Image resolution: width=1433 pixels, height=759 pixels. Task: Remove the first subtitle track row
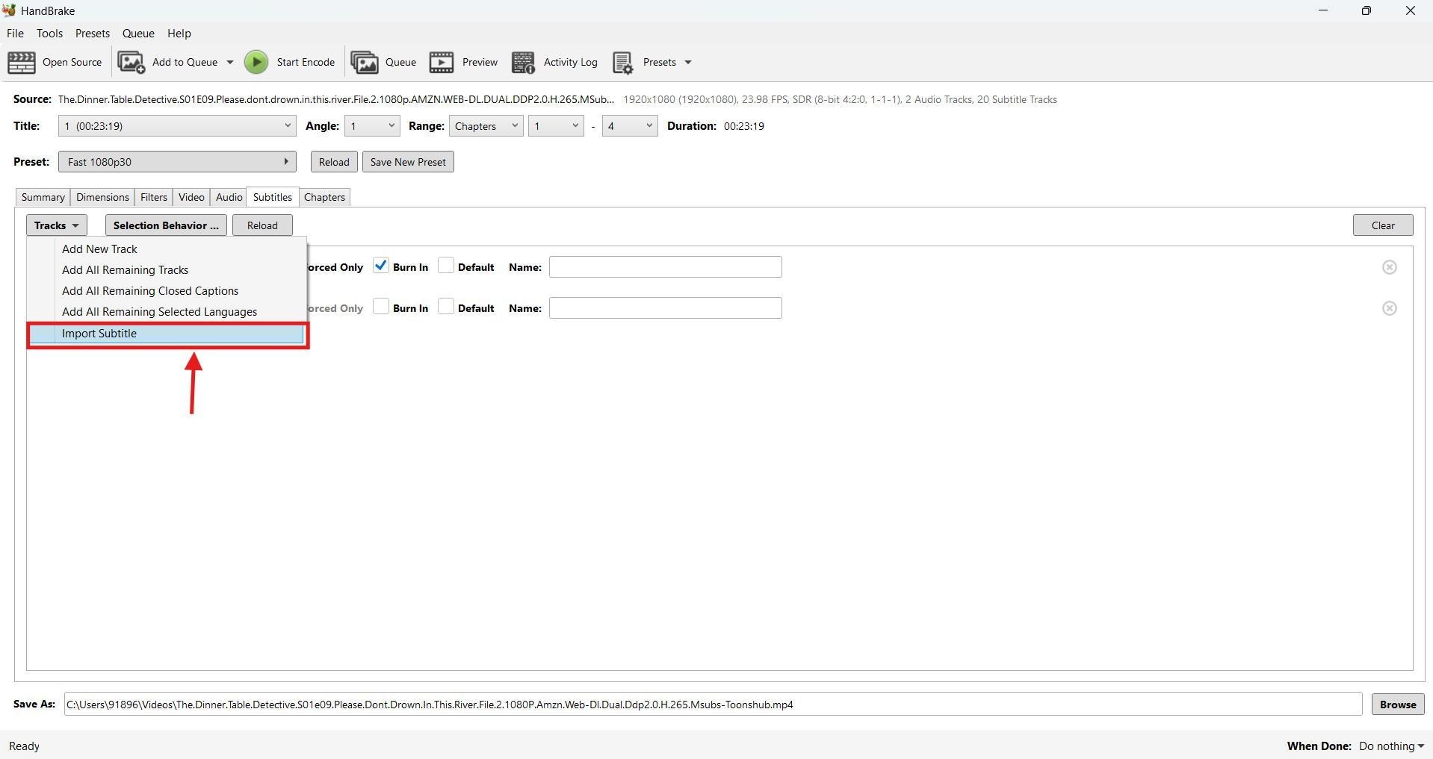1389,267
